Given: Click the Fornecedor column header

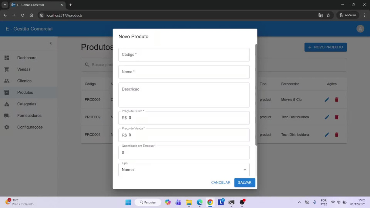Looking at the screenshot, I should click(x=290, y=84).
